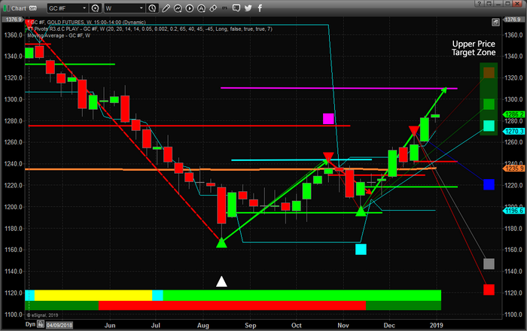Click the yellow segment of the indicator bar
This screenshot has width=527, height=331.
coord(93,296)
